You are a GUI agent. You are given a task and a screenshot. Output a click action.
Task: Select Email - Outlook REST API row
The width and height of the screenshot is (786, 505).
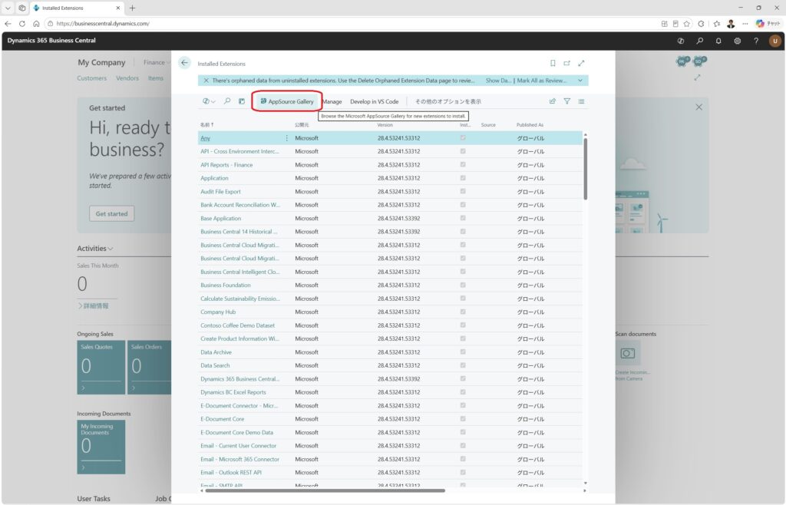[390, 473]
